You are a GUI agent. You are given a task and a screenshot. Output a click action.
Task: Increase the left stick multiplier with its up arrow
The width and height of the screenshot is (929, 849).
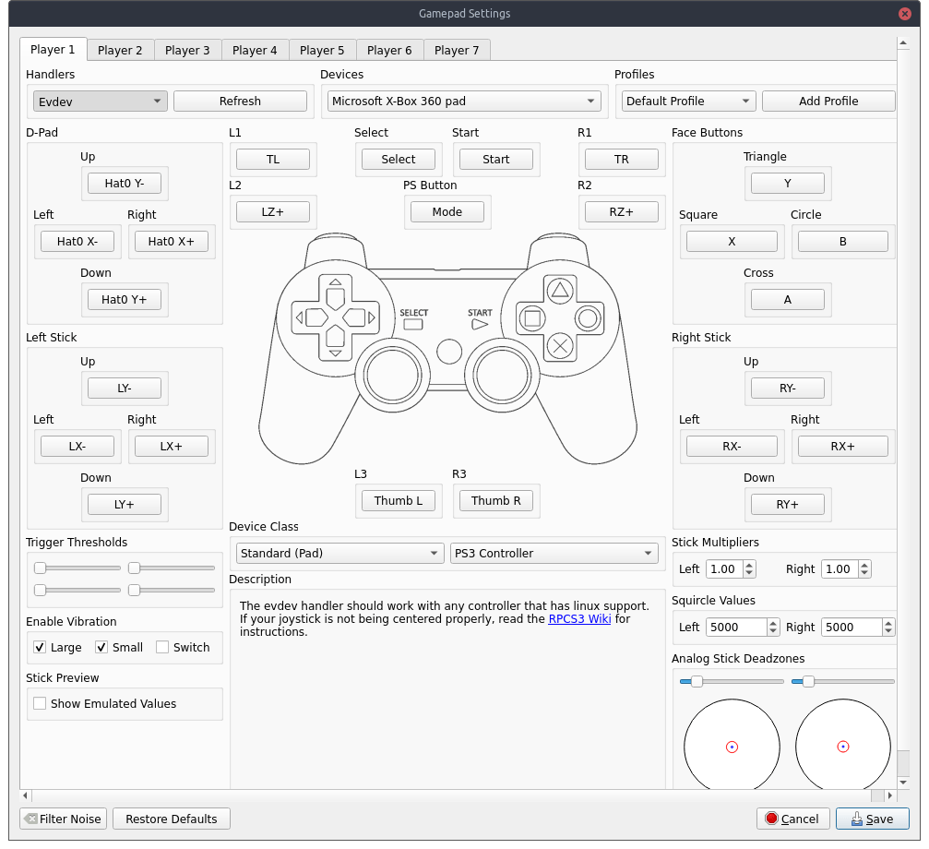(748, 564)
